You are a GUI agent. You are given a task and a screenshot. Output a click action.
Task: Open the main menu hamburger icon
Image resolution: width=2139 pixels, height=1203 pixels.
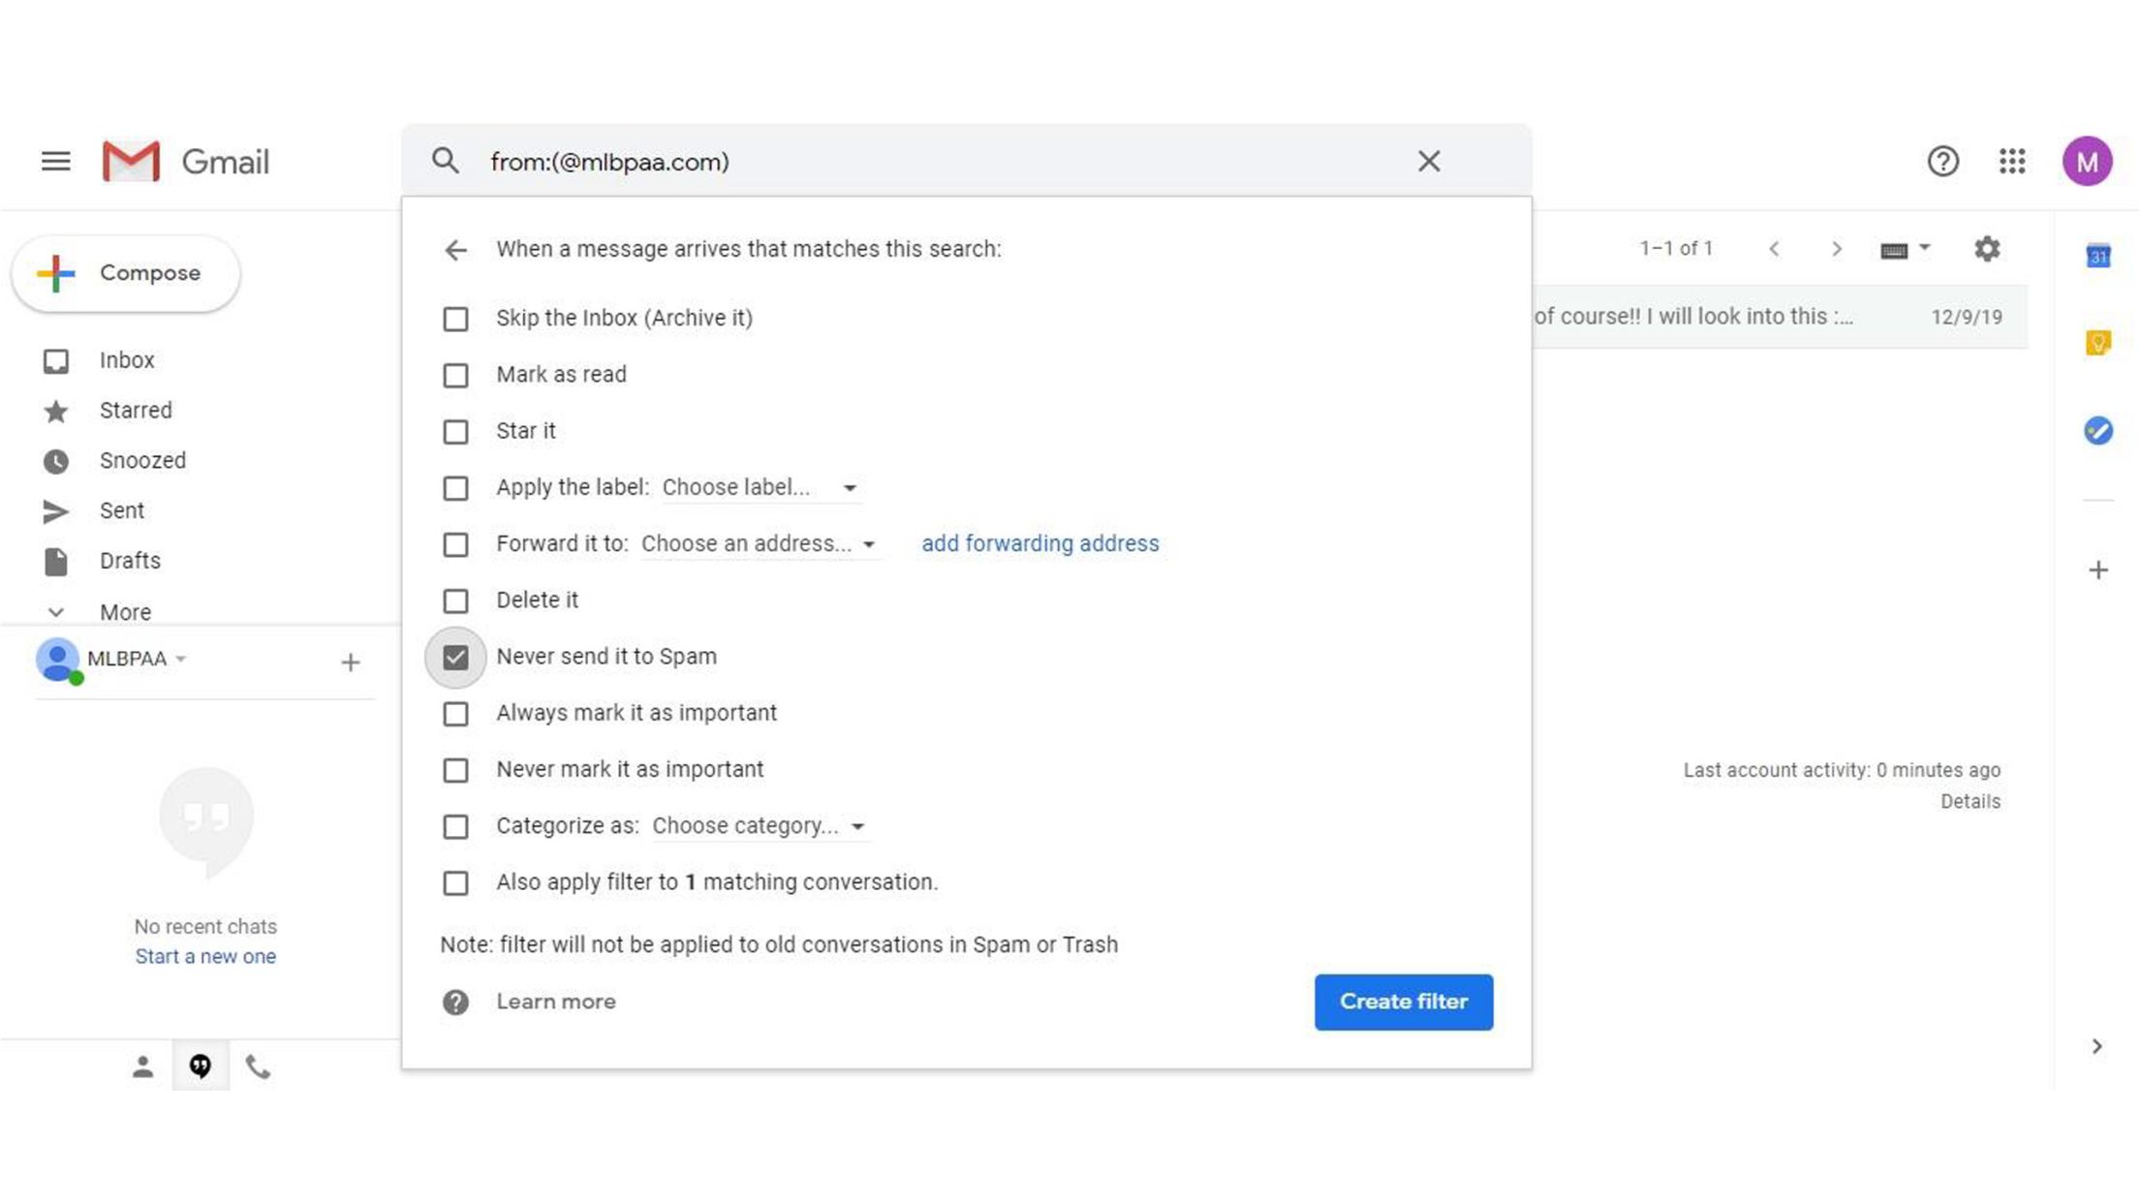point(55,161)
